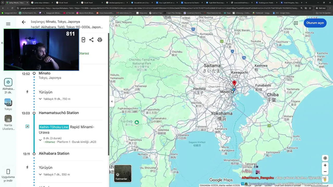The image size is (333, 187).
Task: Open the YouTube bookmark
Action: click(69, 13)
